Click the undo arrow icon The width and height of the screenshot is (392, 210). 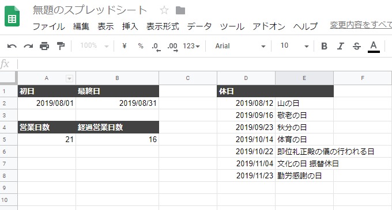click(x=12, y=46)
